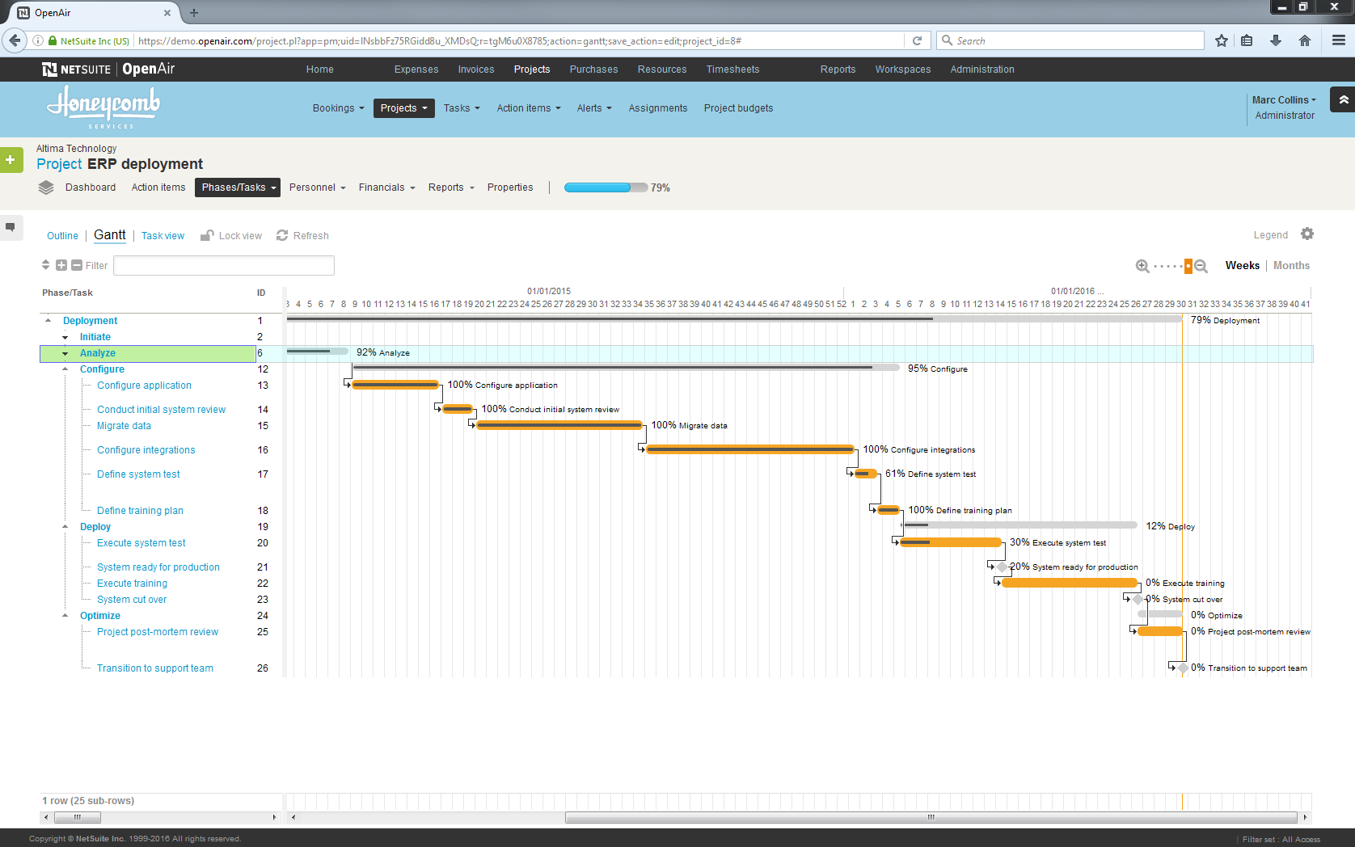Click the zoom in magnifier icon
Screen dimensions: 1355x847
1142,266
